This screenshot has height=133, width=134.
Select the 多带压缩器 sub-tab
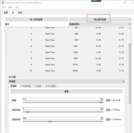tap(50, 86)
